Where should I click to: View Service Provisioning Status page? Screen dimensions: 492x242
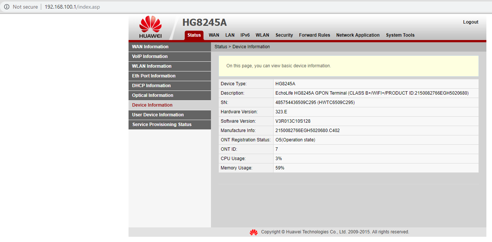tap(170, 125)
